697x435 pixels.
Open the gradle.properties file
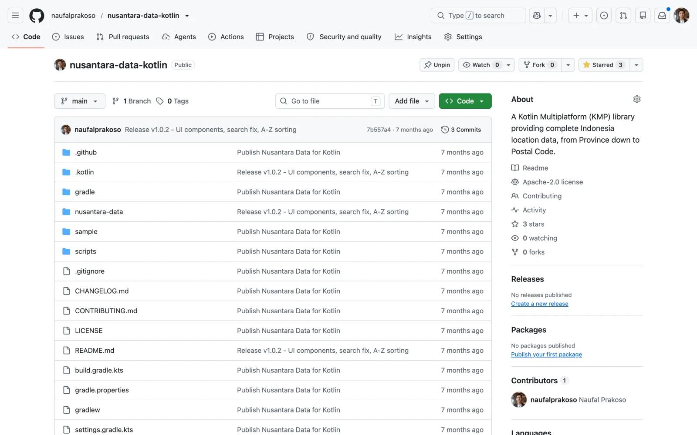[102, 390]
